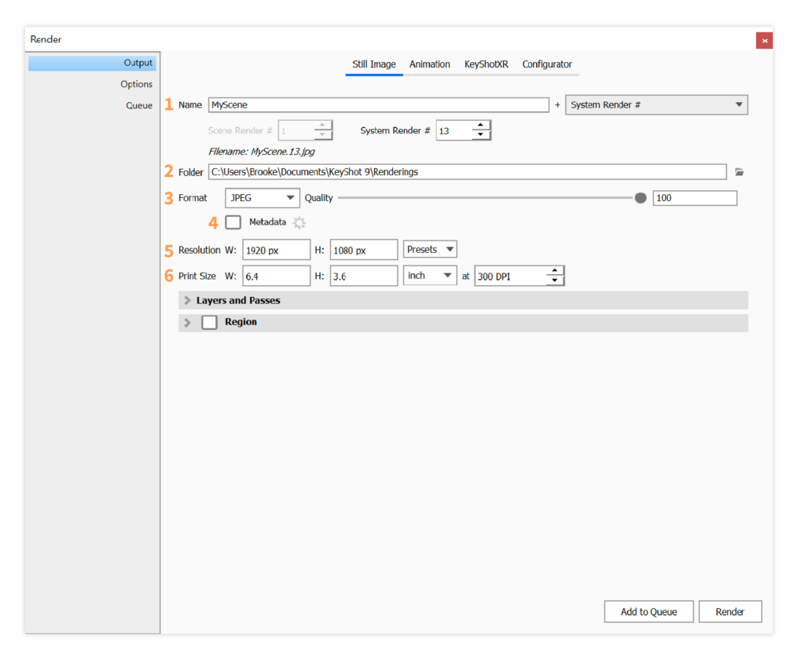
Task: Click the folder browse icon
Action: click(x=738, y=172)
